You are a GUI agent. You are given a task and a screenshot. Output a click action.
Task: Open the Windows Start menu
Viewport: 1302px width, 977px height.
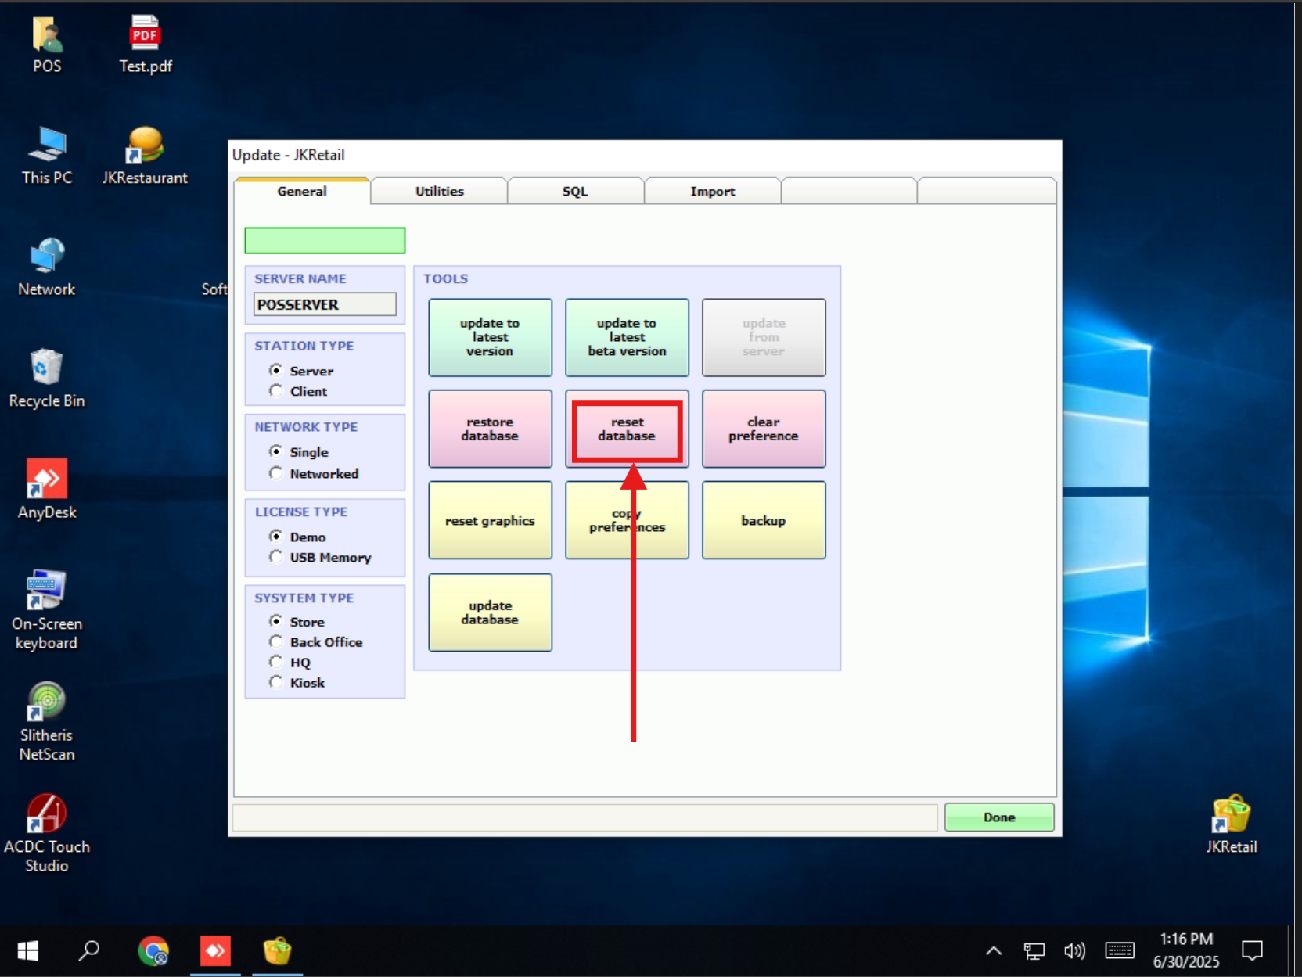point(28,951)
